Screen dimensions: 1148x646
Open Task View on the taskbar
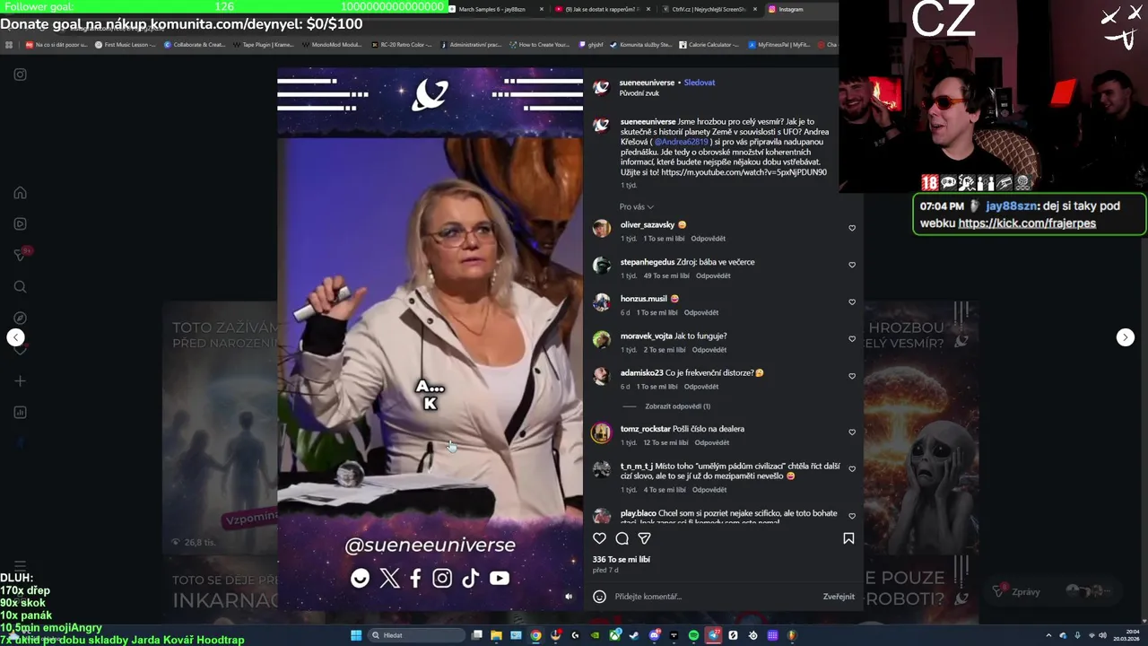[x=477, y=635]
